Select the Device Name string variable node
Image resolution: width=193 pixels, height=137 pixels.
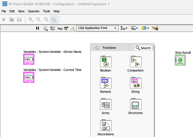29,59
